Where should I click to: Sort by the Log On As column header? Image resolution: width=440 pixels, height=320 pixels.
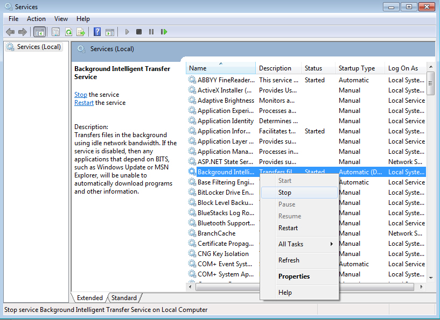coord(405,68)
